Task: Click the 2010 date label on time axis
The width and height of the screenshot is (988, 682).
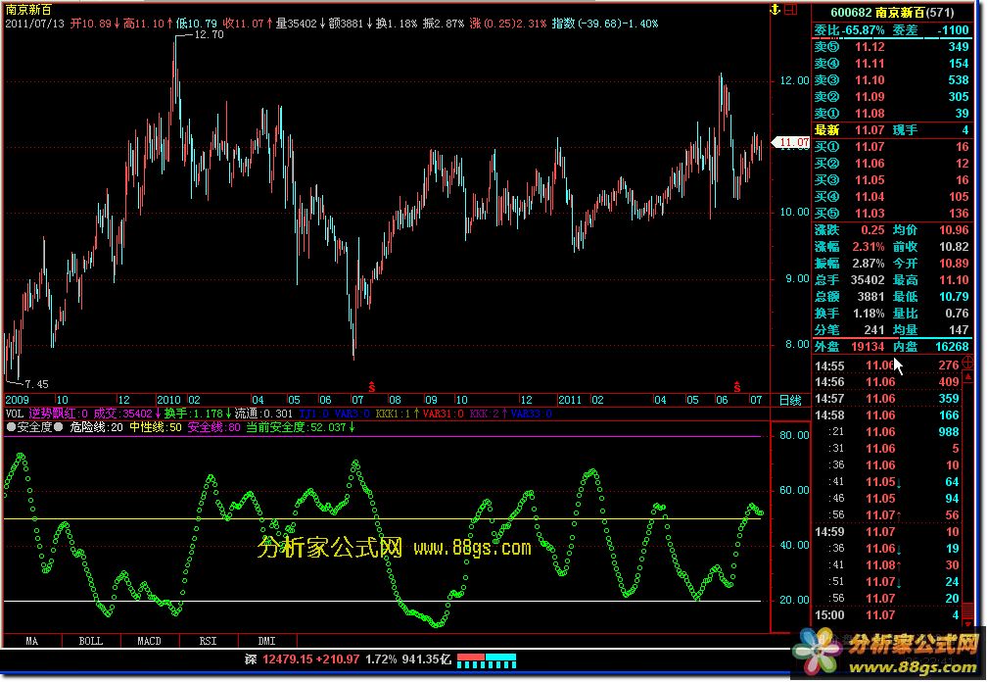Action: click(168, 400)
